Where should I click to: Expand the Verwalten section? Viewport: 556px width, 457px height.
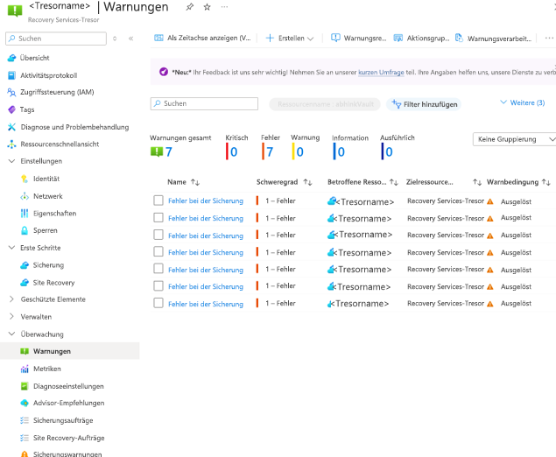tap(11, 317)
